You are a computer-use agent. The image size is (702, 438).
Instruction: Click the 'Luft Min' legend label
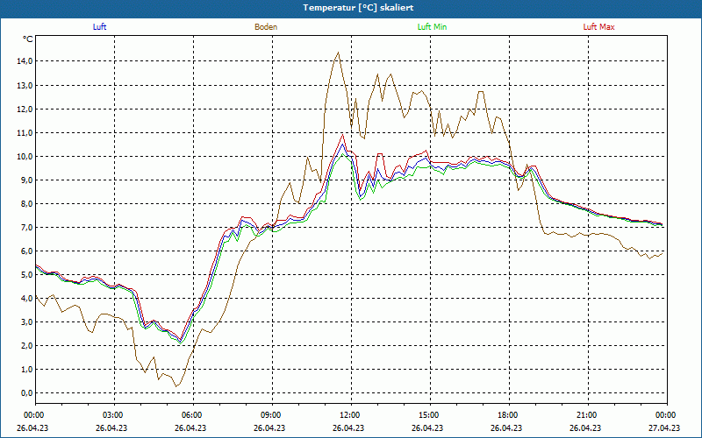pos(432,27)
